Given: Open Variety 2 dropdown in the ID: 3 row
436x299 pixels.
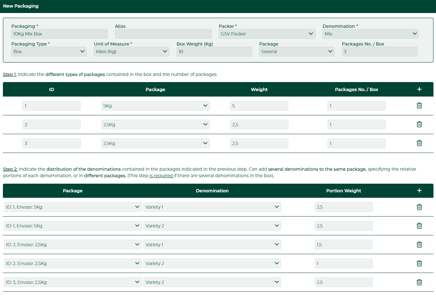Looking at the screenshot, I should pos(212,282).
